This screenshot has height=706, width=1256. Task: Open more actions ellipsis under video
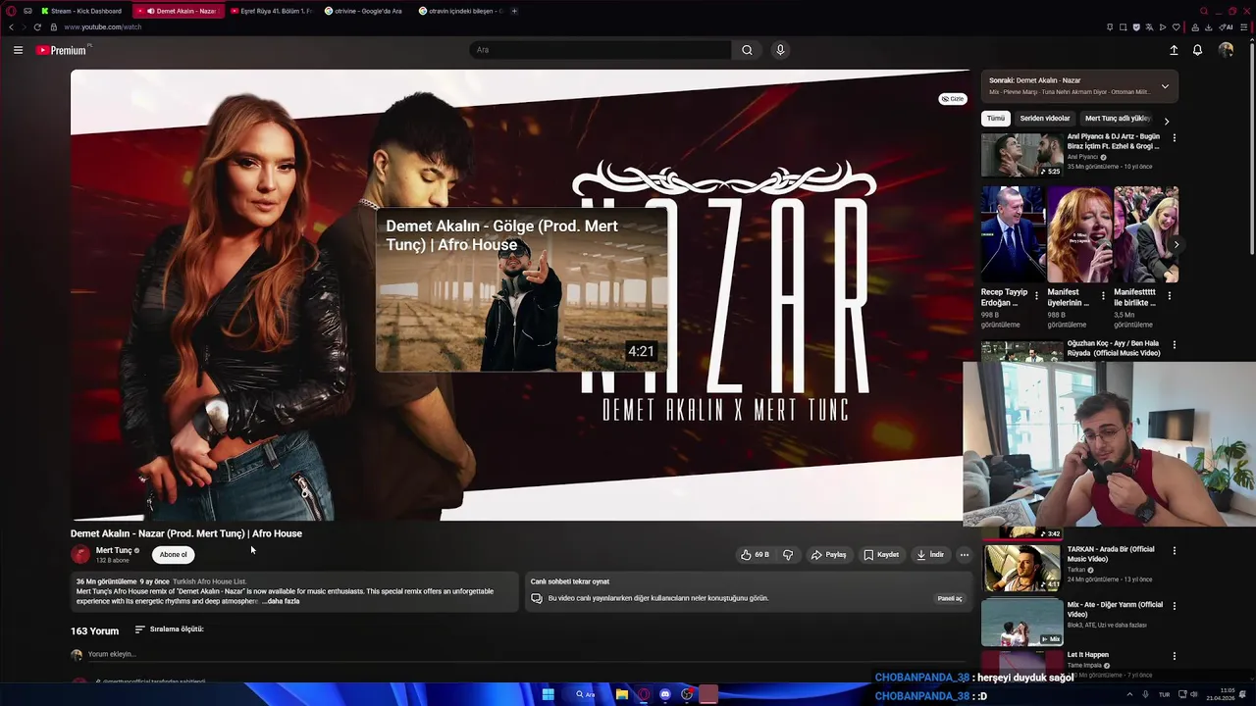965,555
